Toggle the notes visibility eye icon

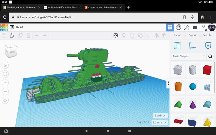click(116, 36)
